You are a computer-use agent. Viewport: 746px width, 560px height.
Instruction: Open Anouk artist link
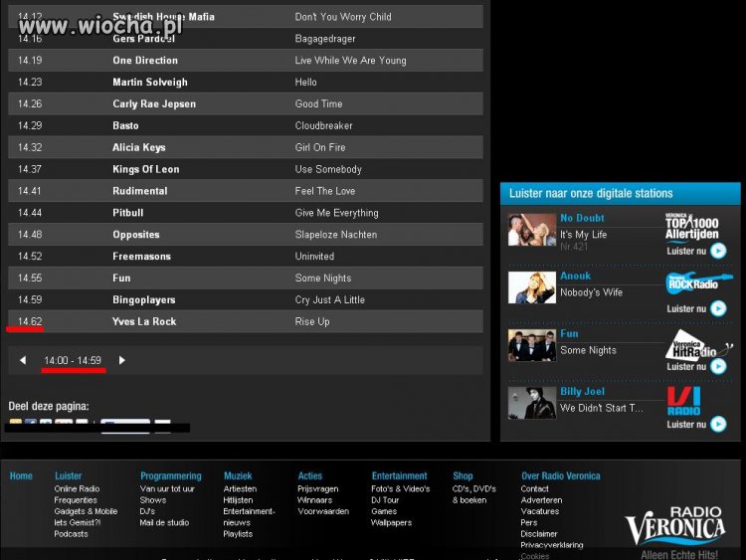click(575, 276)
